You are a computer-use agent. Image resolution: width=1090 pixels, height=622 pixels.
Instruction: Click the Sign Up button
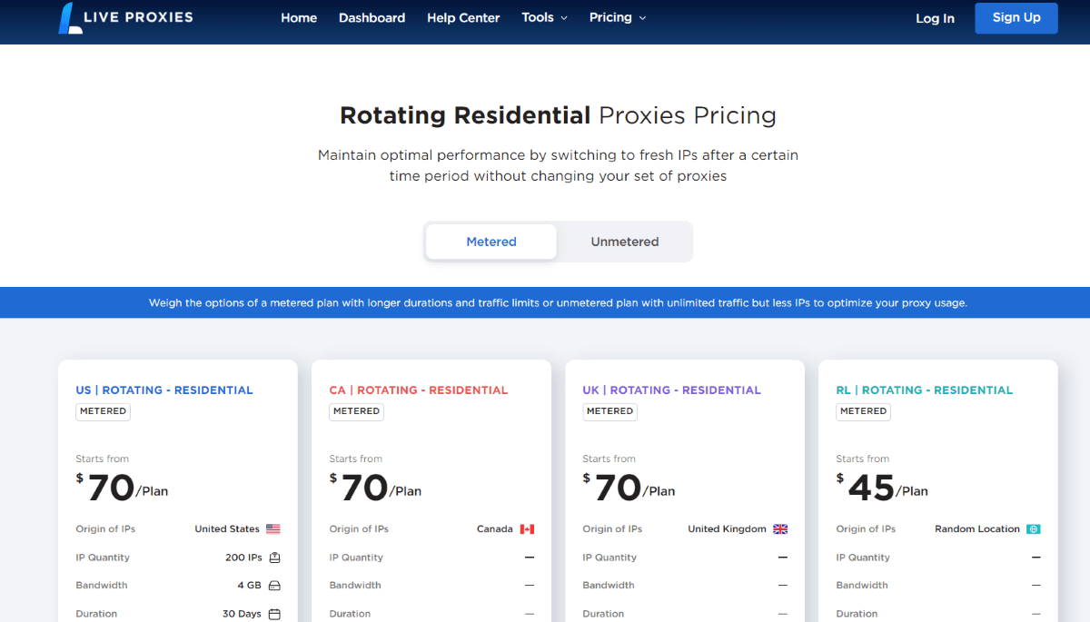1016,18
